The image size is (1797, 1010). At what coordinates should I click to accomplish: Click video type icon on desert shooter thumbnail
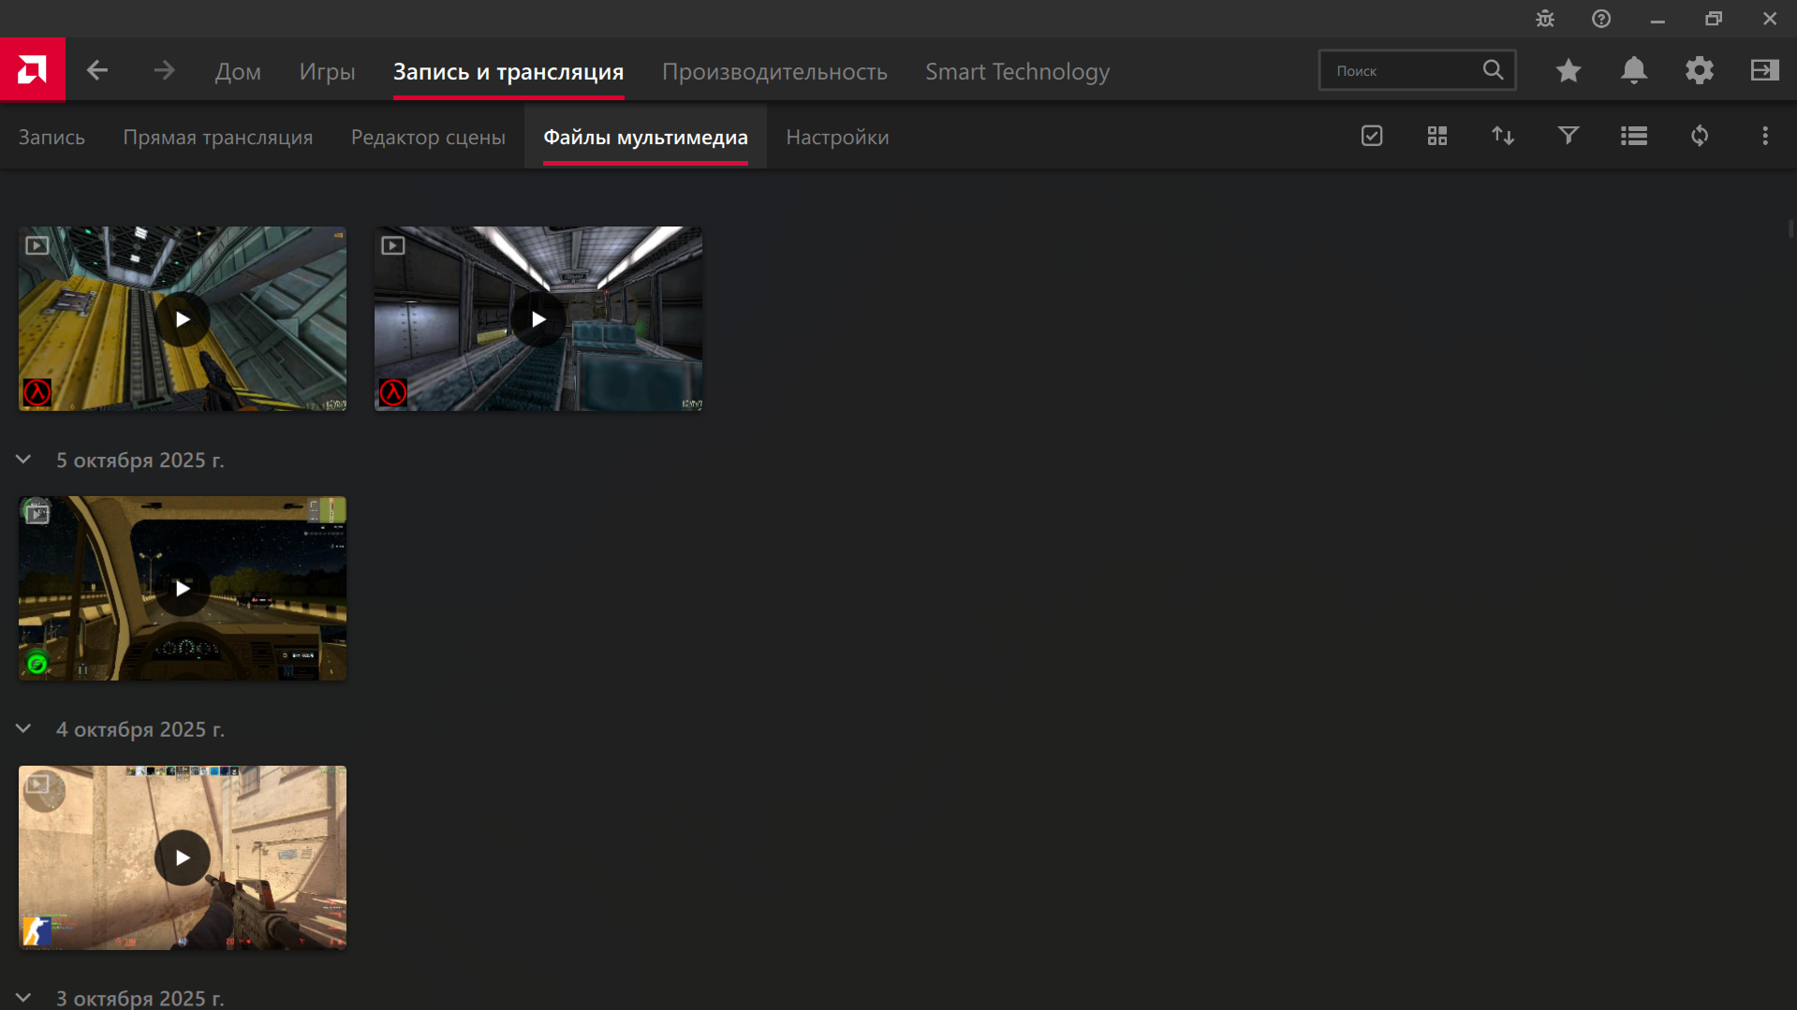pos(37,783)
